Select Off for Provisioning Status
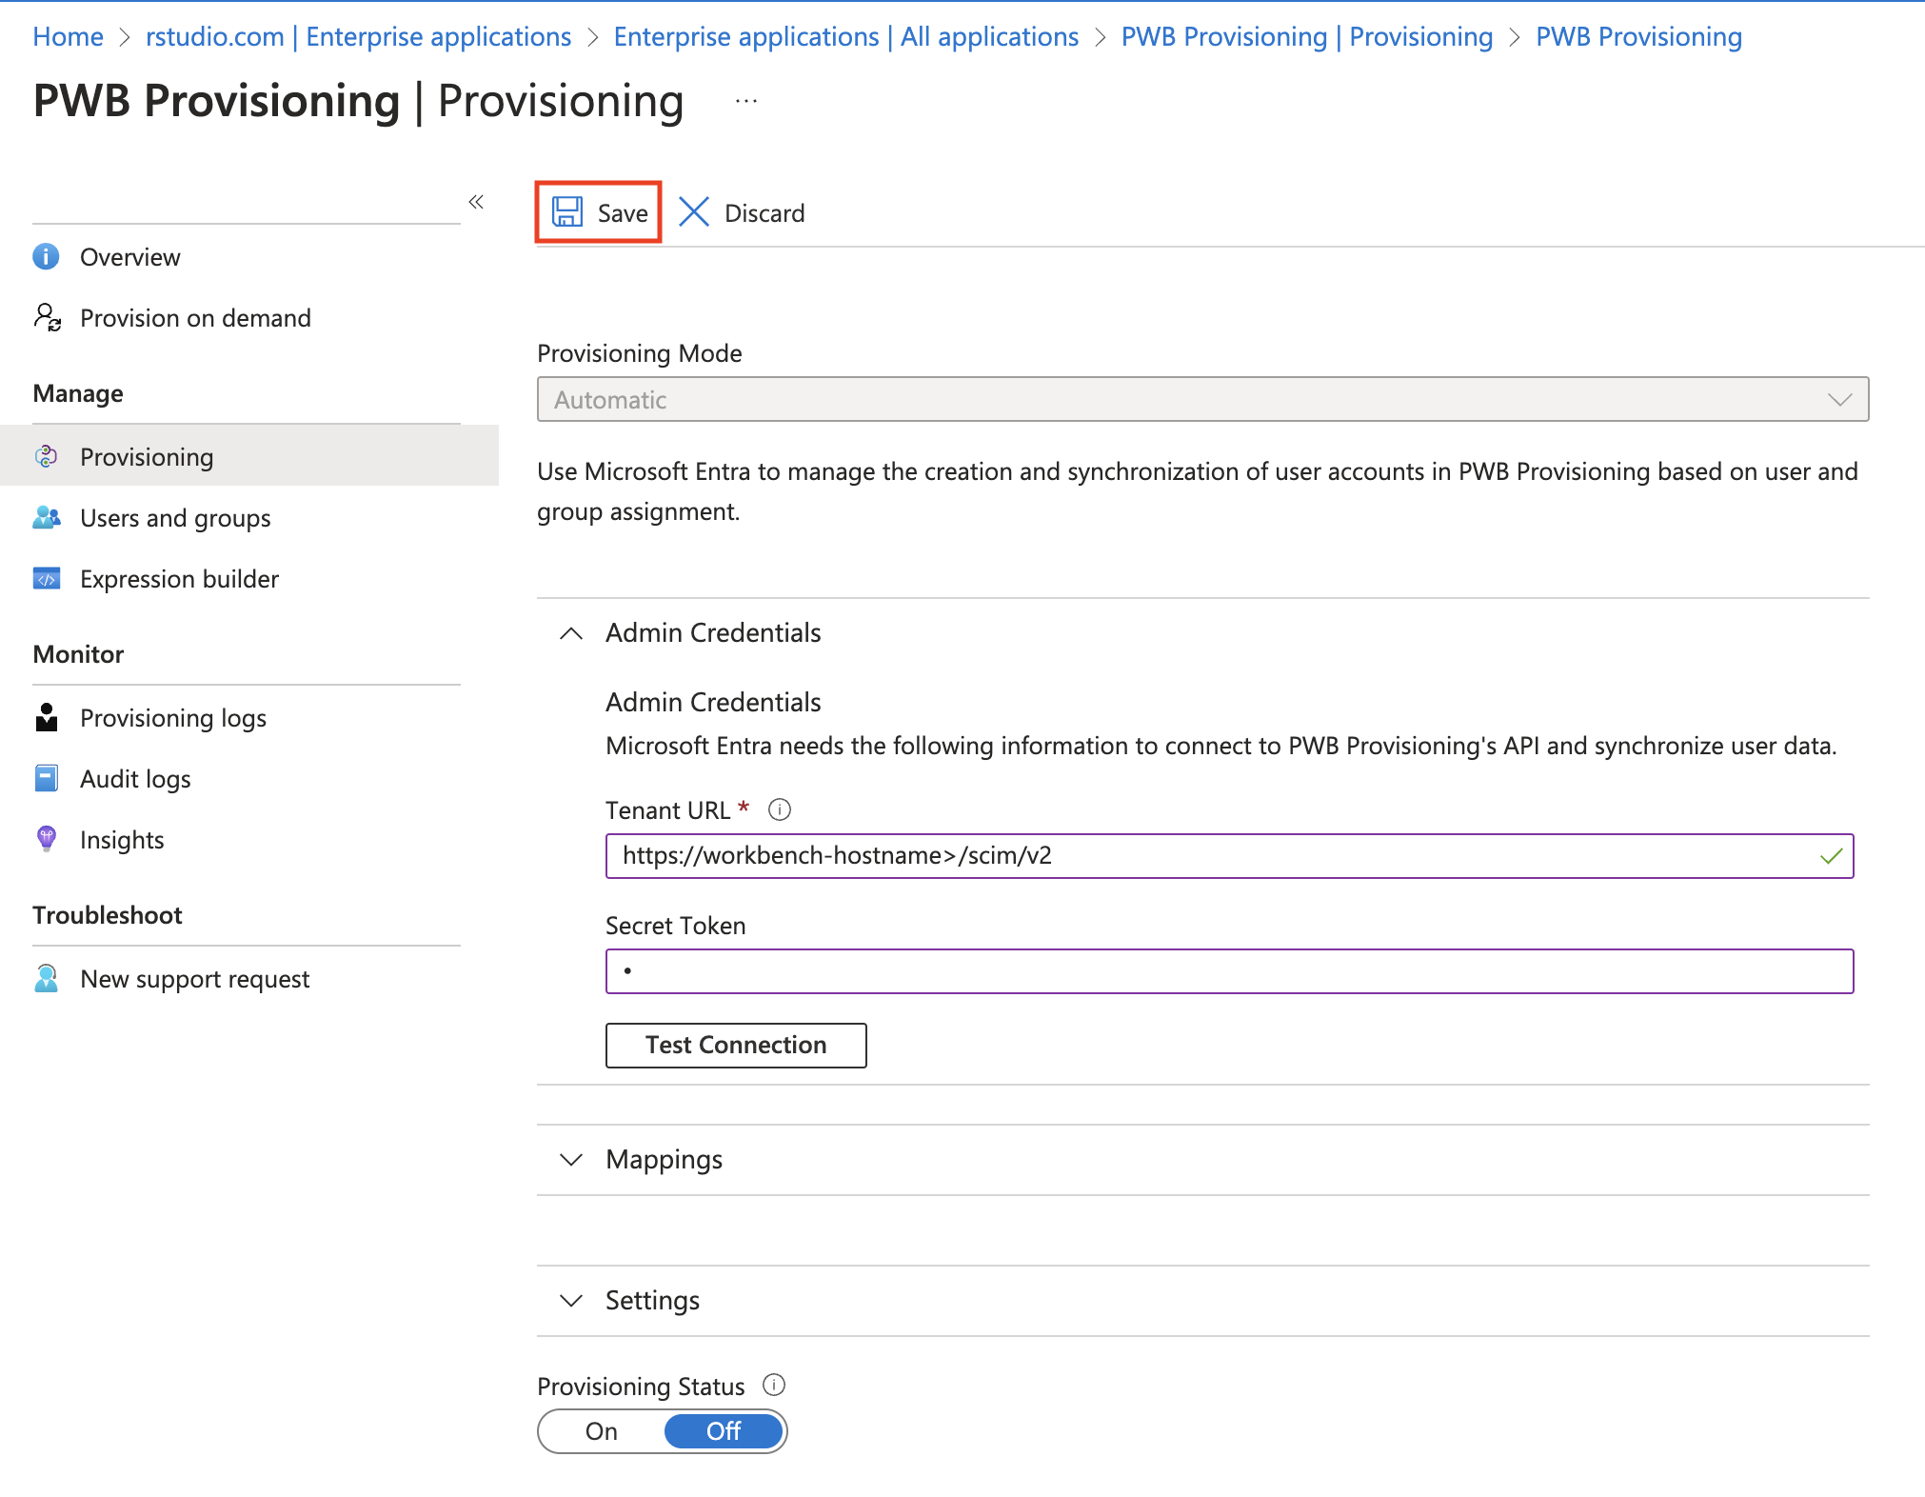 (724, 1430)
